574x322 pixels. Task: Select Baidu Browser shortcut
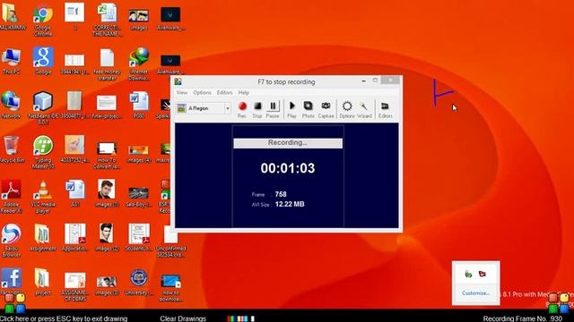[x=11, y=241]
